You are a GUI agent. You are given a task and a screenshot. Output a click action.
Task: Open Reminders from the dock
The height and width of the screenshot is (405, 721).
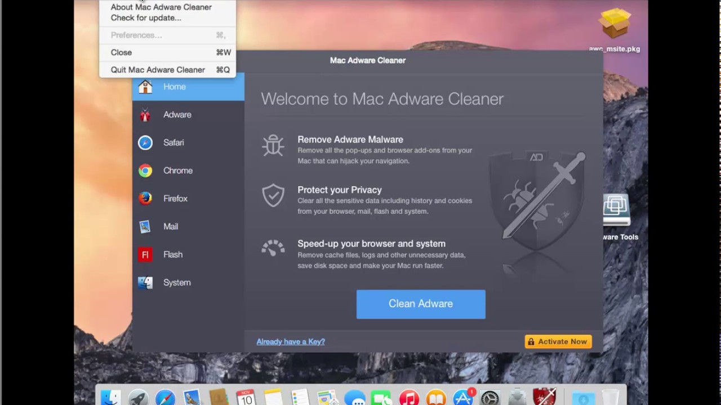click(300, 398)
